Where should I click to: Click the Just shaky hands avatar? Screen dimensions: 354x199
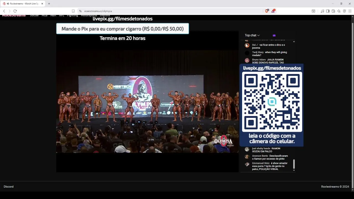tap(247, 149)
